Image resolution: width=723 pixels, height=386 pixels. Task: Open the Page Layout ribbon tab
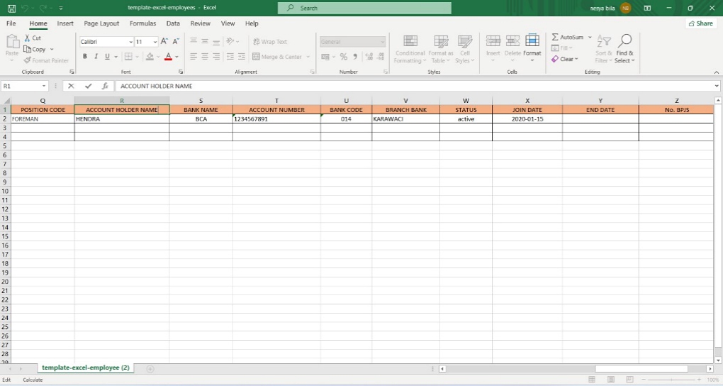click(x=101, y=23)
